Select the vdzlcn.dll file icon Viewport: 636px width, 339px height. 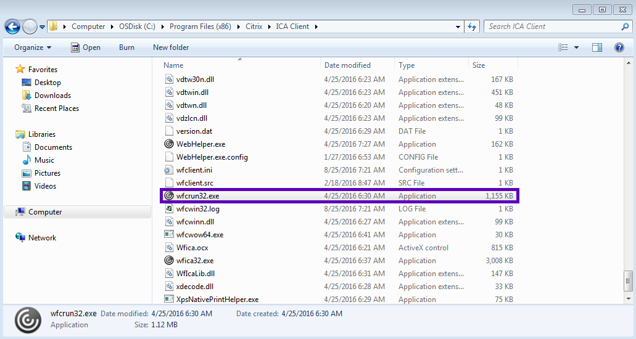pyautogui.click(x=169, y=118)
